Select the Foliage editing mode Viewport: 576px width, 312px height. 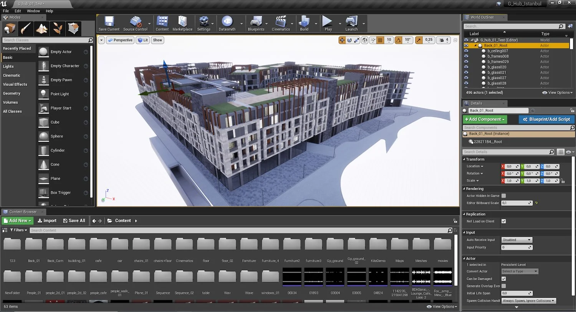[x=57, y=28]
